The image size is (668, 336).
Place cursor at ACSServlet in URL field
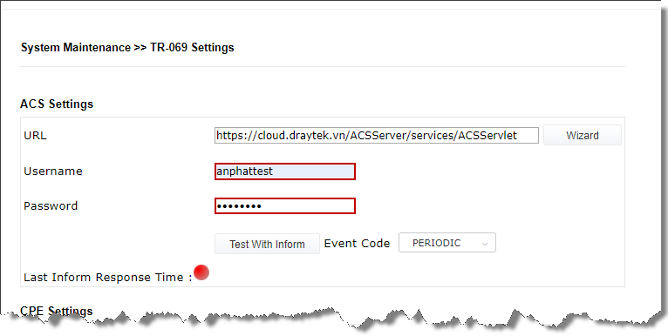click(487, 135)
